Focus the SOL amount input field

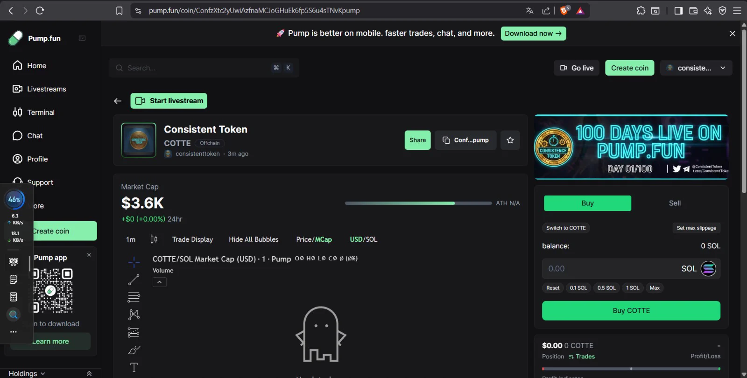pos(631,269)
